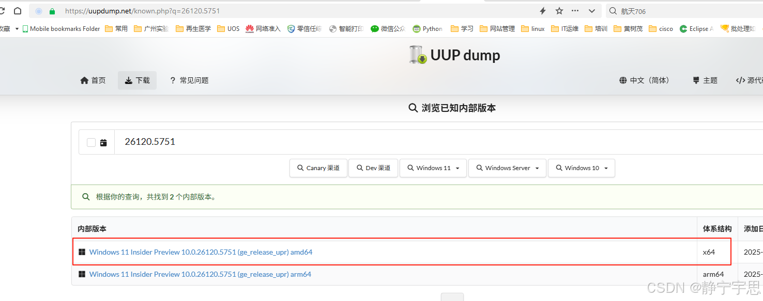Click the green padlock security icon
This screenshot has height=301, width=763.
(52, 11)
